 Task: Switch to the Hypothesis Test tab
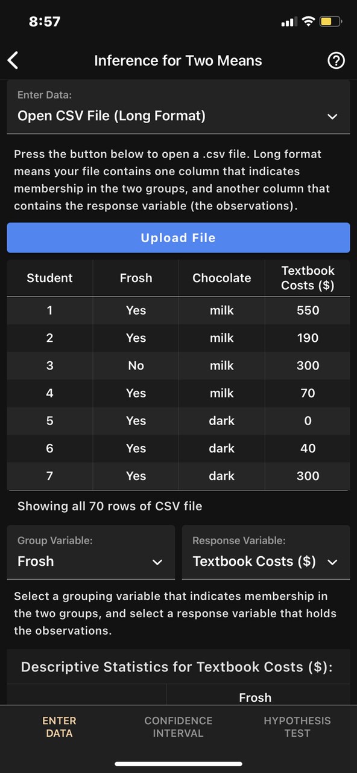[297, 726]
